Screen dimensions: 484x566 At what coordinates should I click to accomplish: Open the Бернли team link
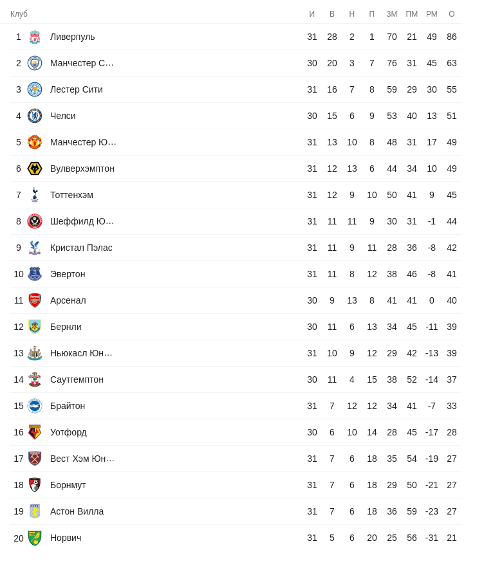pos(66,327)
